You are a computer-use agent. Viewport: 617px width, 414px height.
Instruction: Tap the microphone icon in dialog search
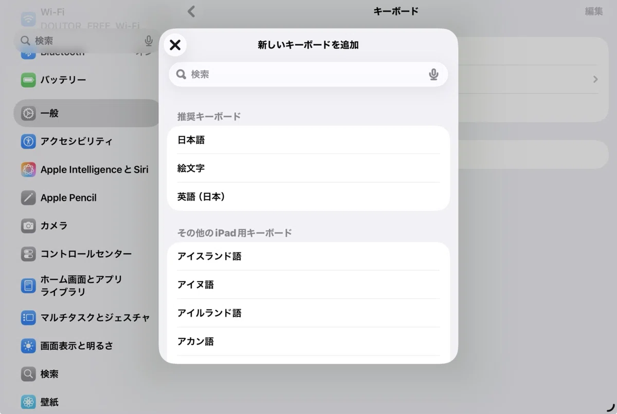coord(433,74)
